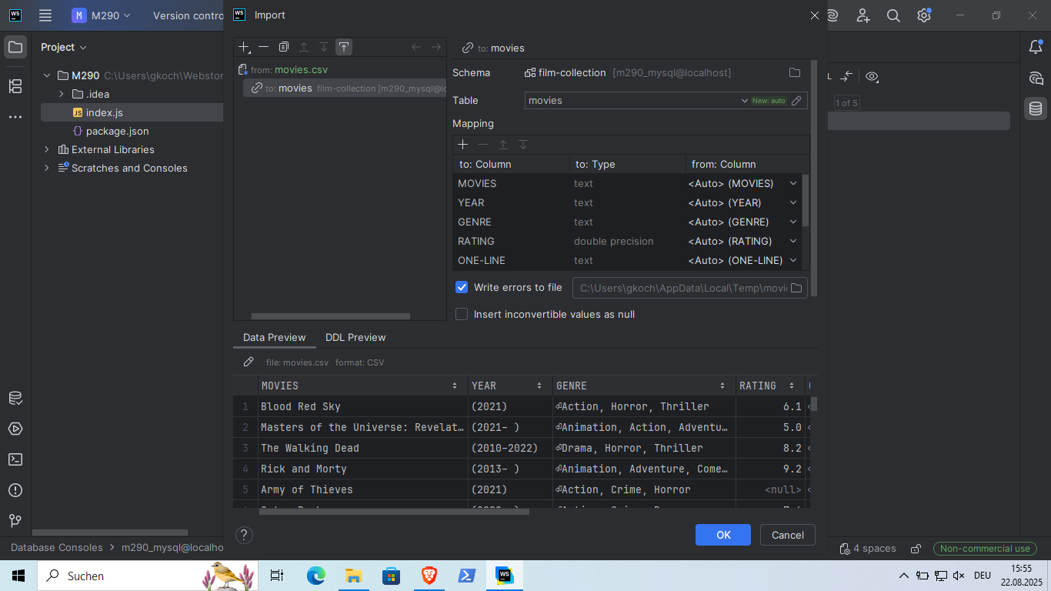
Task: Expand External Libraries node in Project tree
Action: [x=47, y=149]
